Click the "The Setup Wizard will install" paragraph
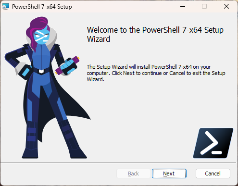 (156, 73)
